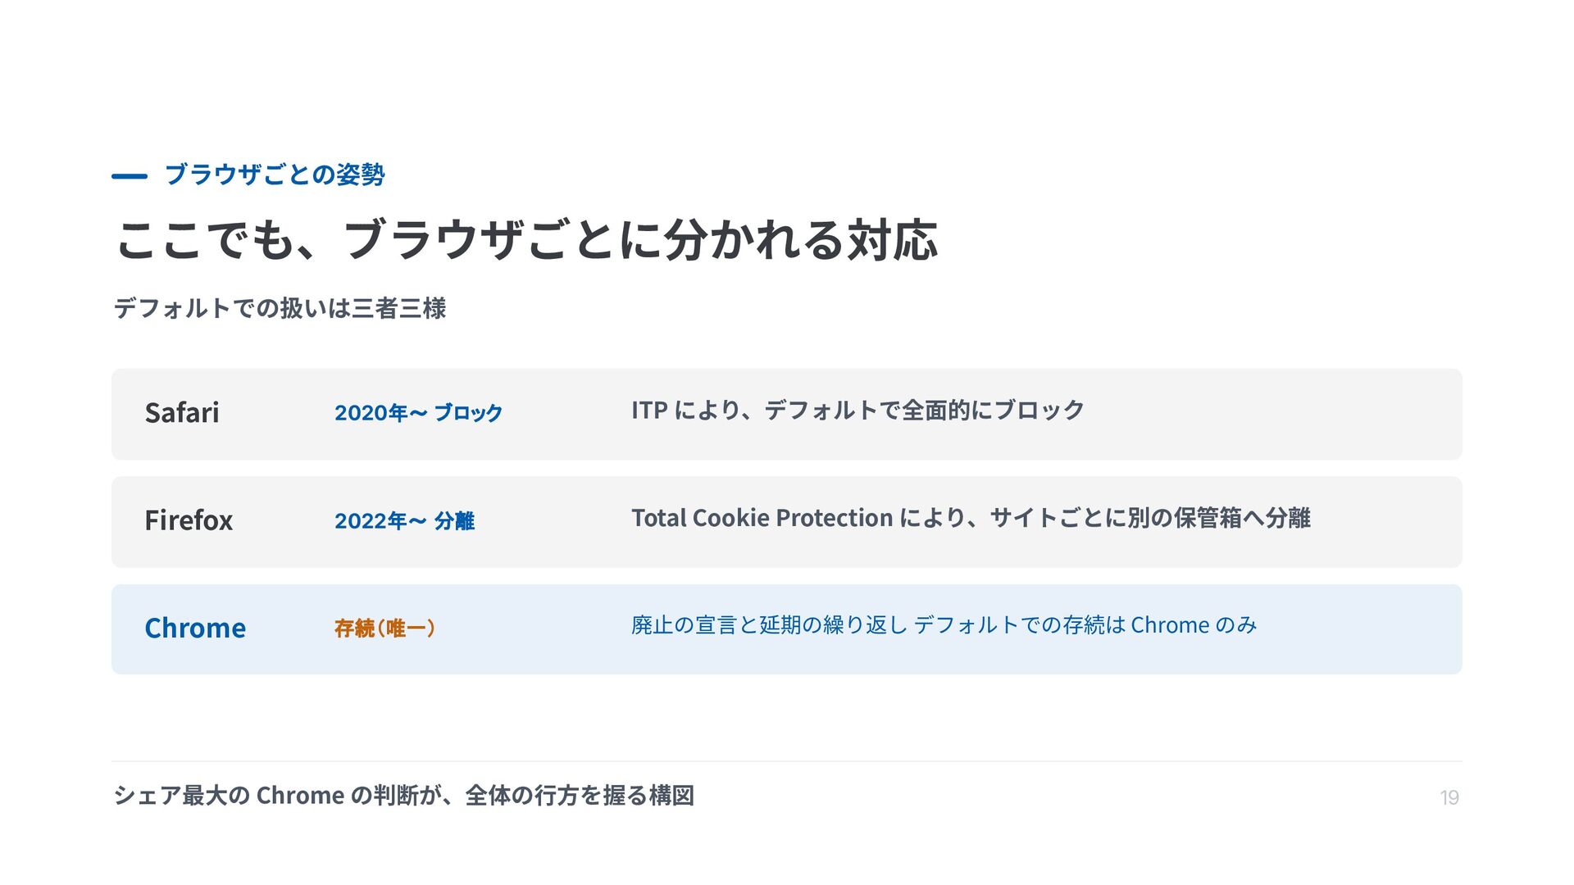This screenshot has width=1574, height=885.
Task: Click the 廃止の宣言と延期の繰り返し description text
Action: coord(944,625)
